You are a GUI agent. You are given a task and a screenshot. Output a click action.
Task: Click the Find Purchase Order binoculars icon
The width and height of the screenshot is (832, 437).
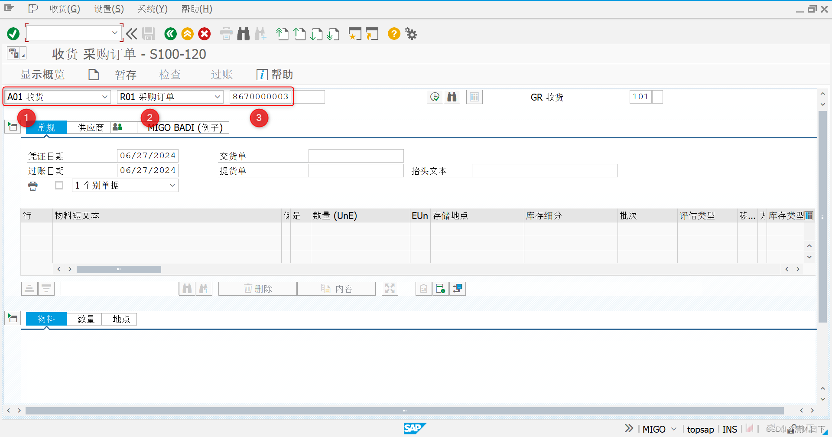pyautogui.click(x=452, y=97)
